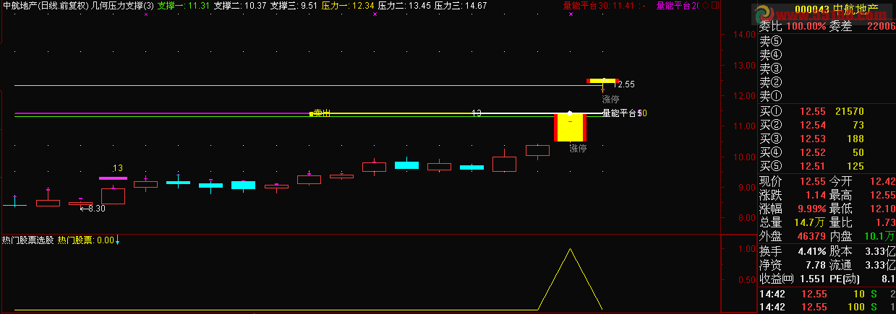Click the 压力二: 13.45 value

tap(404, 5)
